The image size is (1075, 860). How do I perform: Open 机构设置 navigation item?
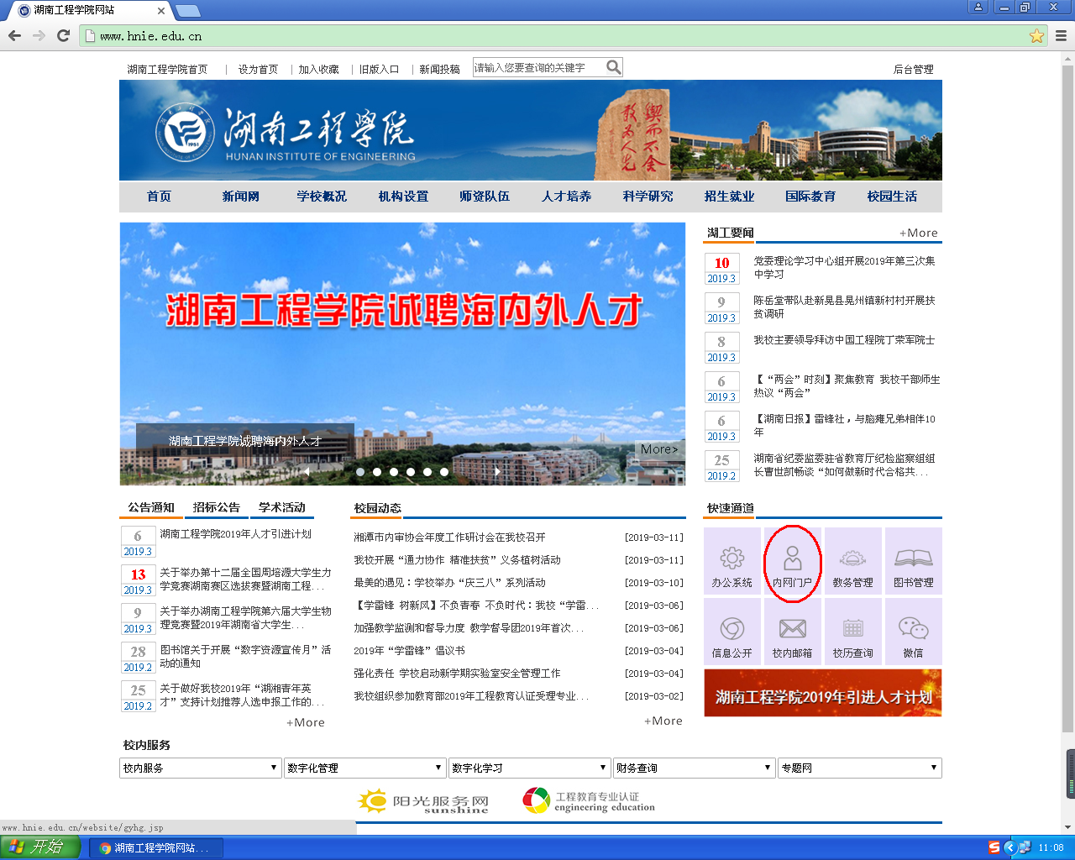click(x=403, y=197)
